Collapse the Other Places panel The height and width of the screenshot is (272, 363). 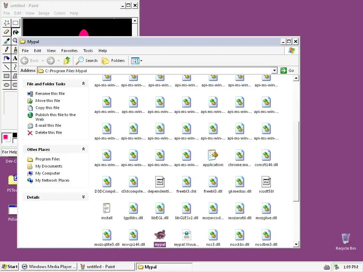(x=83, y=149)
